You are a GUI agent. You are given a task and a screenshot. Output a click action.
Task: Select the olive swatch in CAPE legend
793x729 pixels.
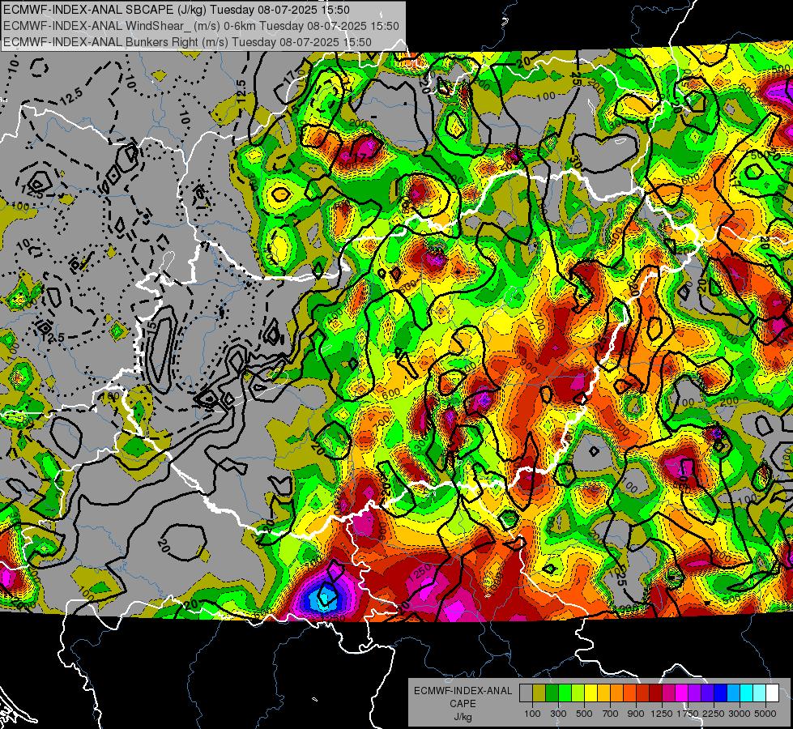click(539, 693)
